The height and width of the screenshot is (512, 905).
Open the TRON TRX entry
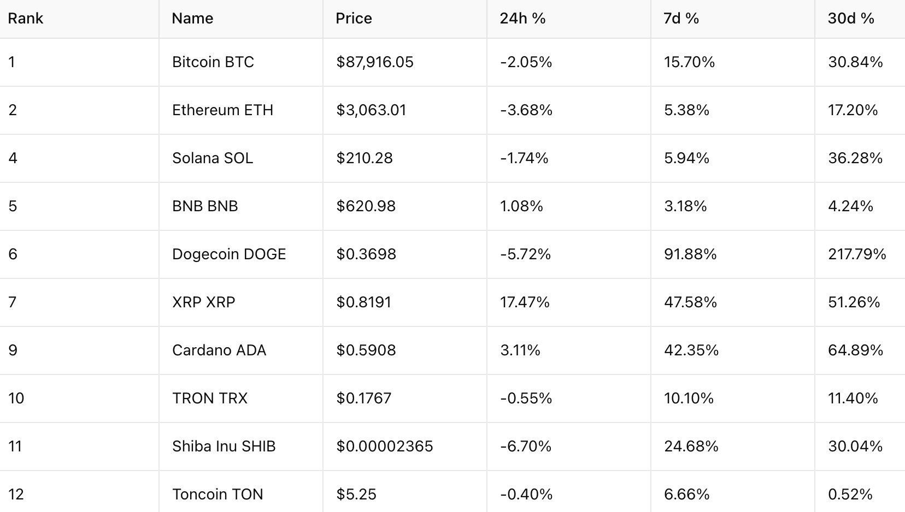click(210, 398)
